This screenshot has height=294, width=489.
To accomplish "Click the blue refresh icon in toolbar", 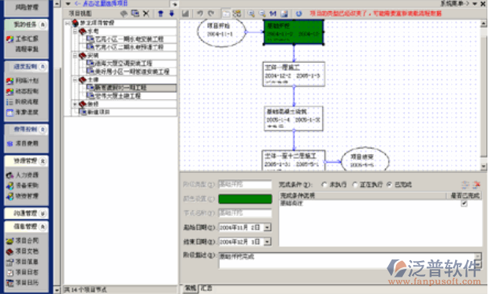I will [x=298, y=13].
